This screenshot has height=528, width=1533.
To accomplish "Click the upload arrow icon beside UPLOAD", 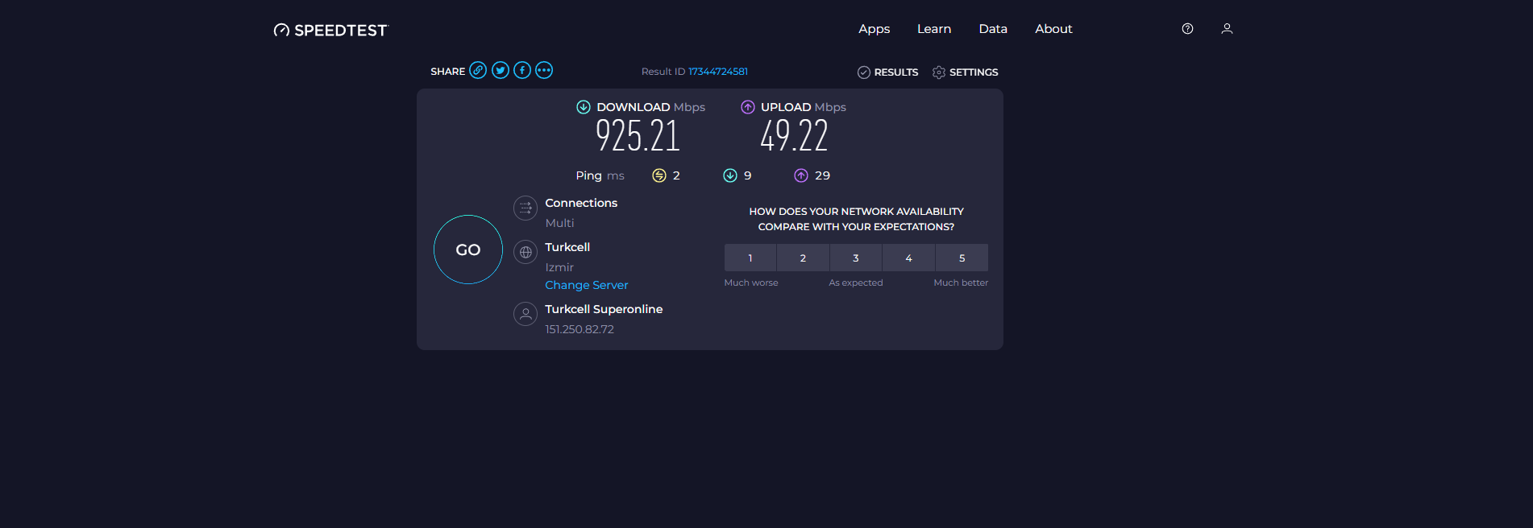I will [748, 107].
